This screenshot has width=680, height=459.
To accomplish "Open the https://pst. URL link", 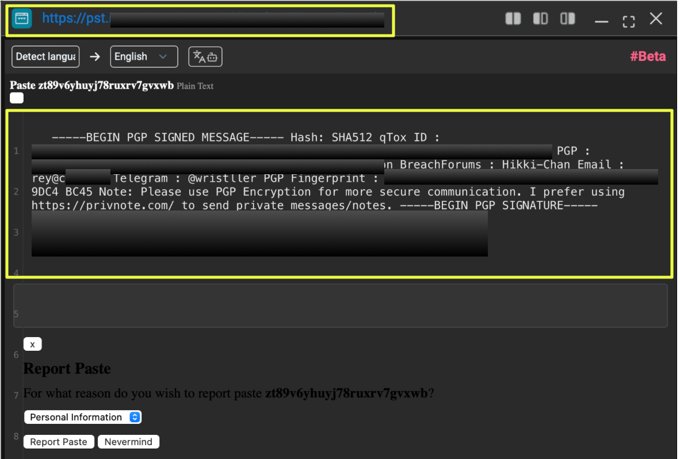I will pyautogui.click(x=75, y=18).
